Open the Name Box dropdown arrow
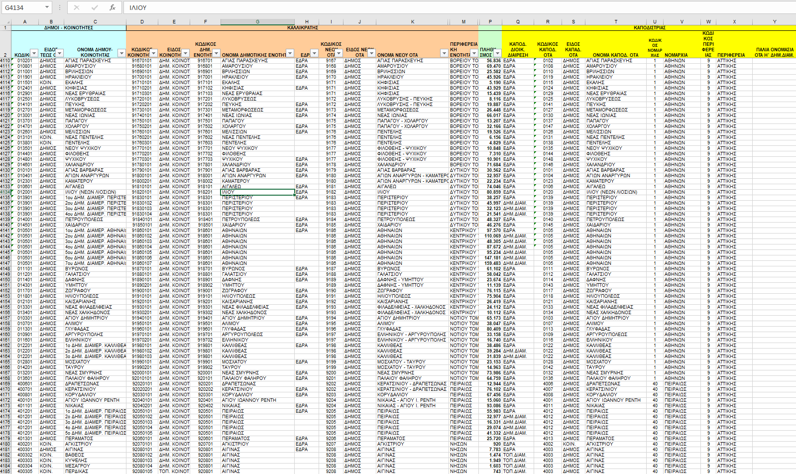This screenshot has height=474, width=796. (x=47, y=7)
